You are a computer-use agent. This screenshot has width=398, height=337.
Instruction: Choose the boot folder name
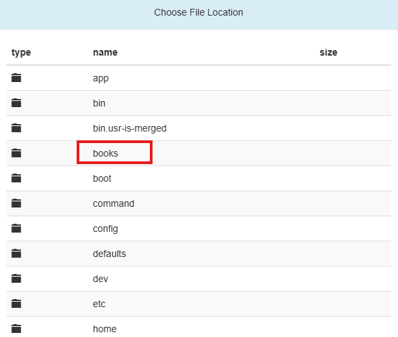point(102,178)
